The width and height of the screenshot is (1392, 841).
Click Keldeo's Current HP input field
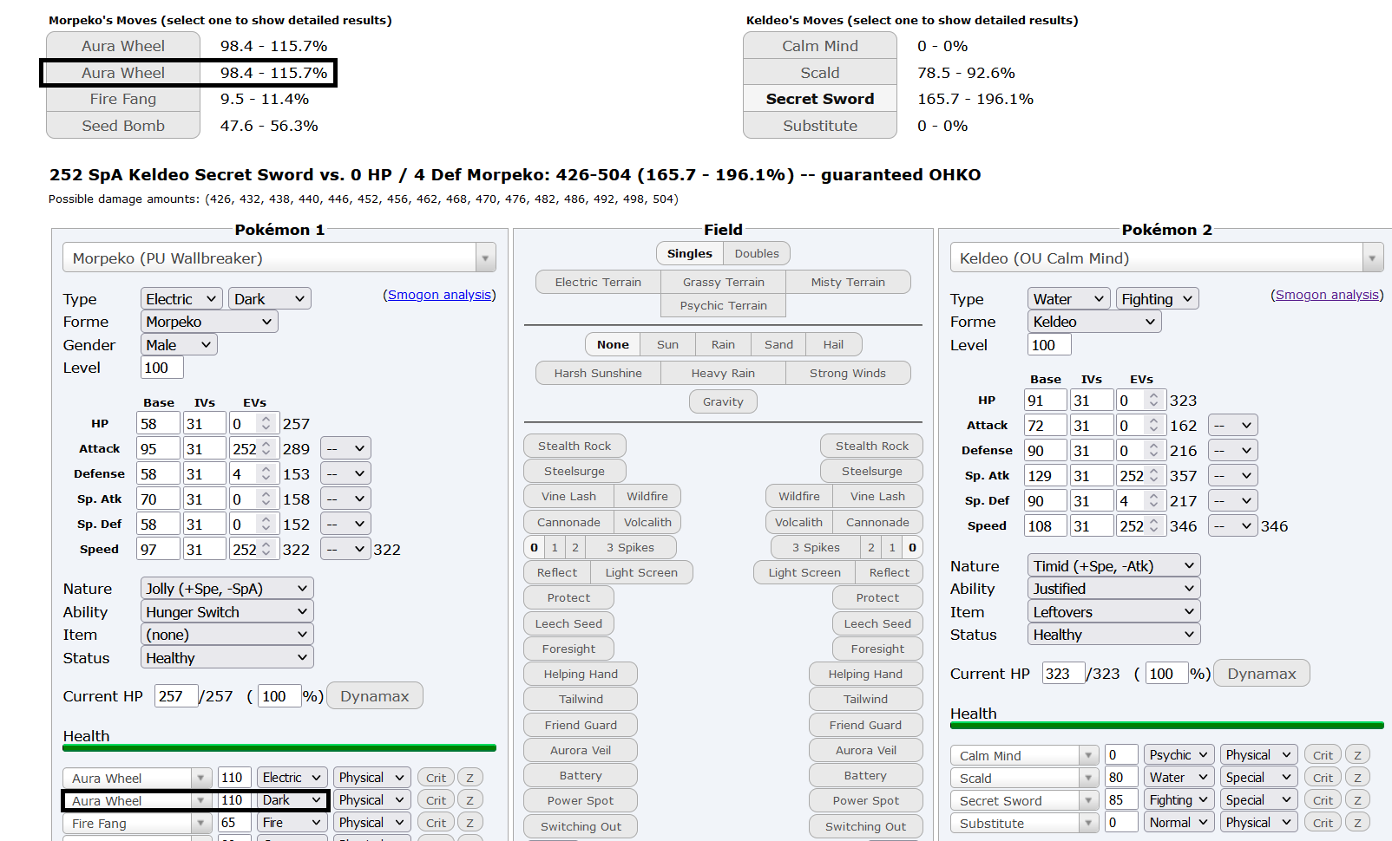(1063, 674)
